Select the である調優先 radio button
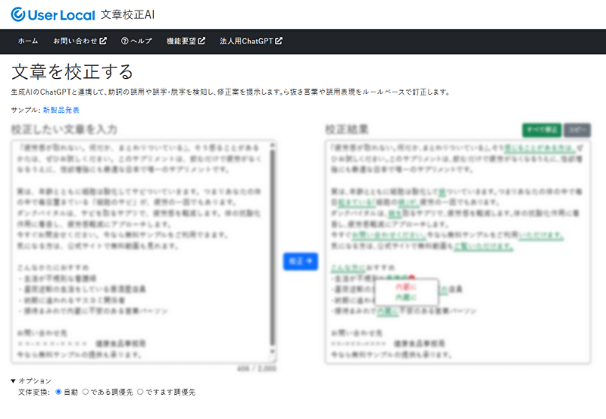The width and height of the screenshot is (606, 419). point(86,392)
